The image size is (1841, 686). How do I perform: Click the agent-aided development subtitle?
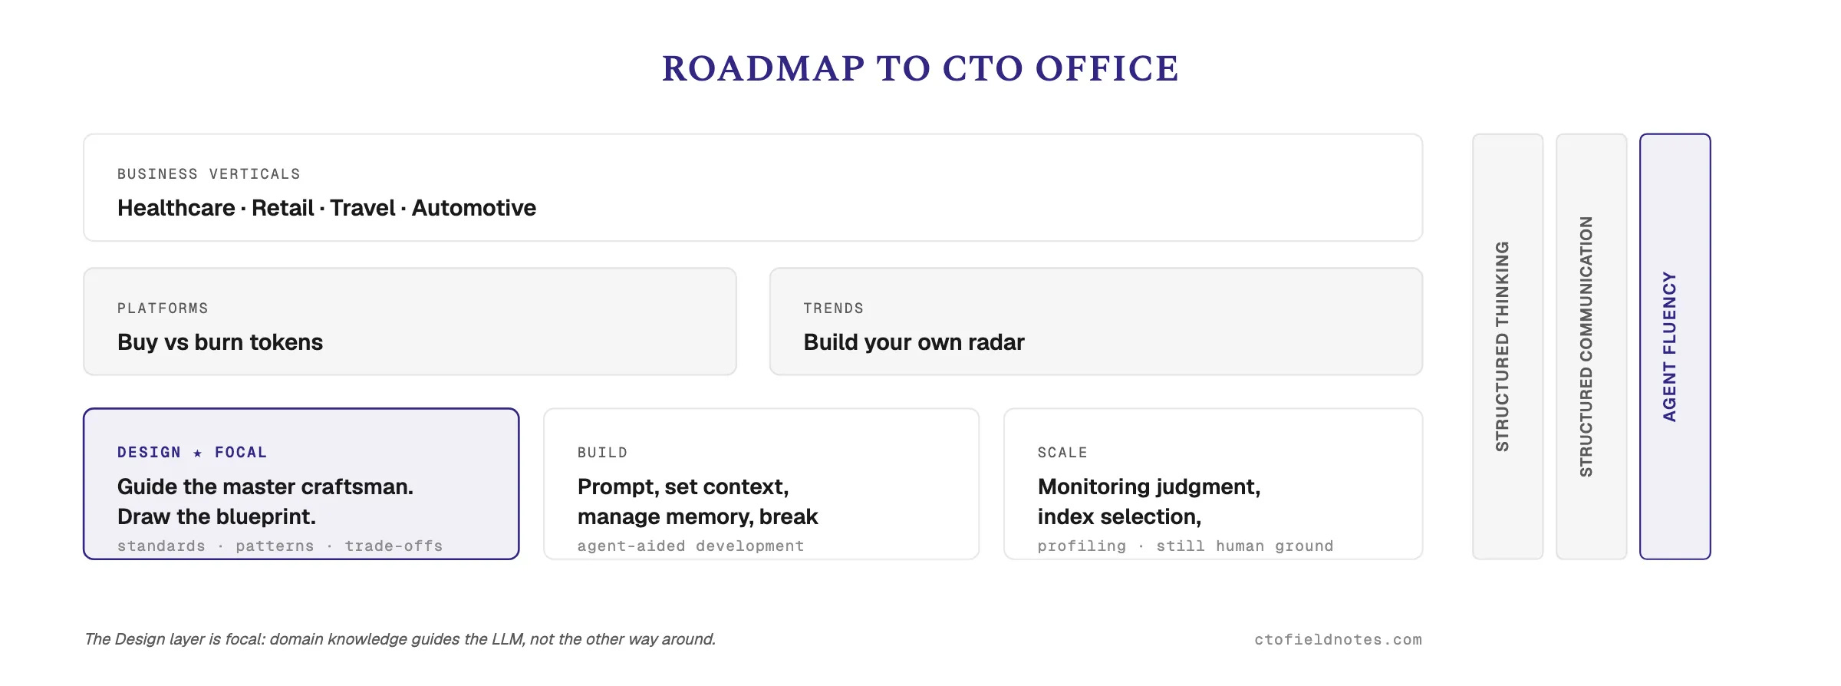tap(690, 546)
